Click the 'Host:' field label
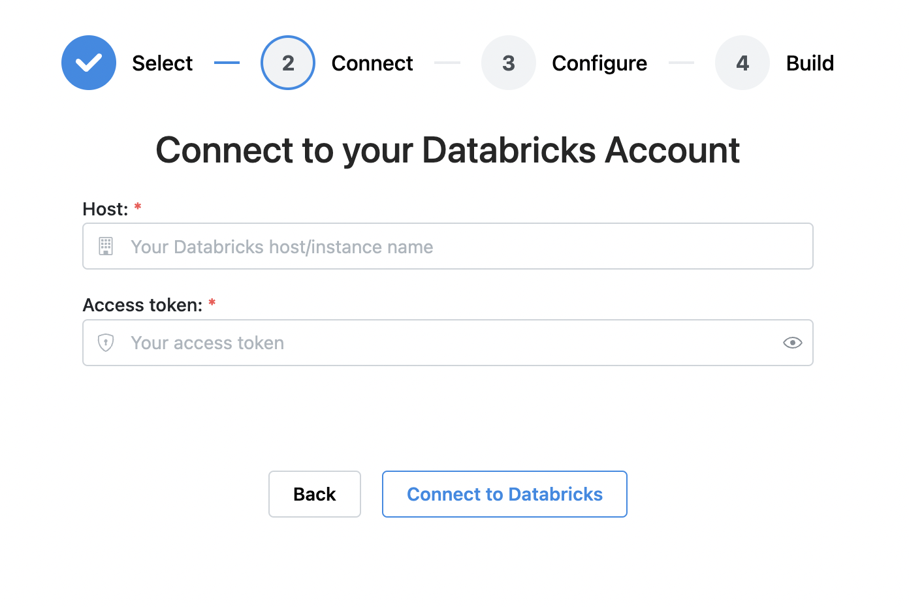 coord(105,209)
